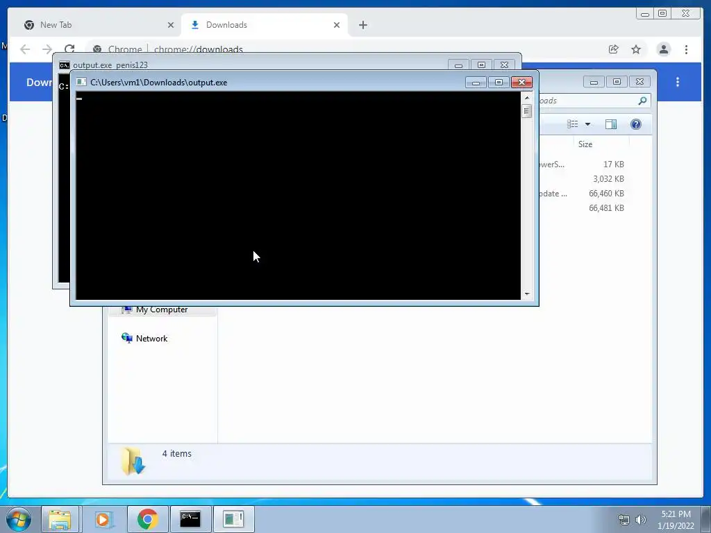Toggle the Explorer preview pane
The image size is (711, 533).
tap(611, 124)
